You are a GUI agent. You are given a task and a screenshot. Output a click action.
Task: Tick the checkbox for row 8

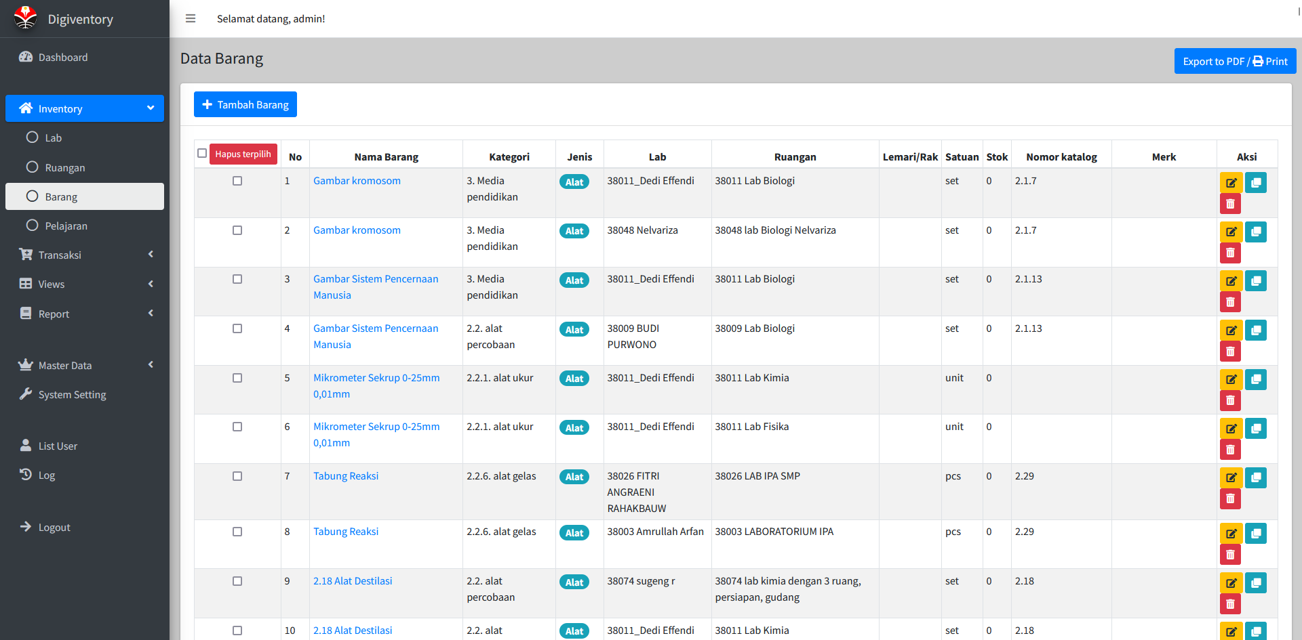click(237, 532)
